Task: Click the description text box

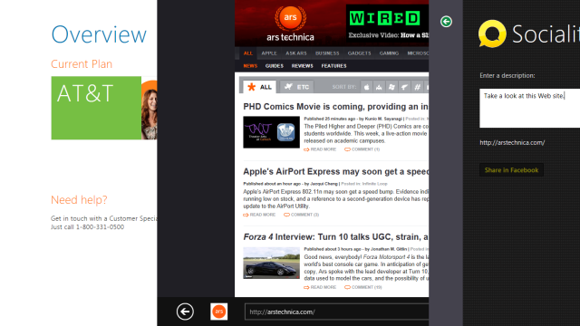Action: (529, 108)
